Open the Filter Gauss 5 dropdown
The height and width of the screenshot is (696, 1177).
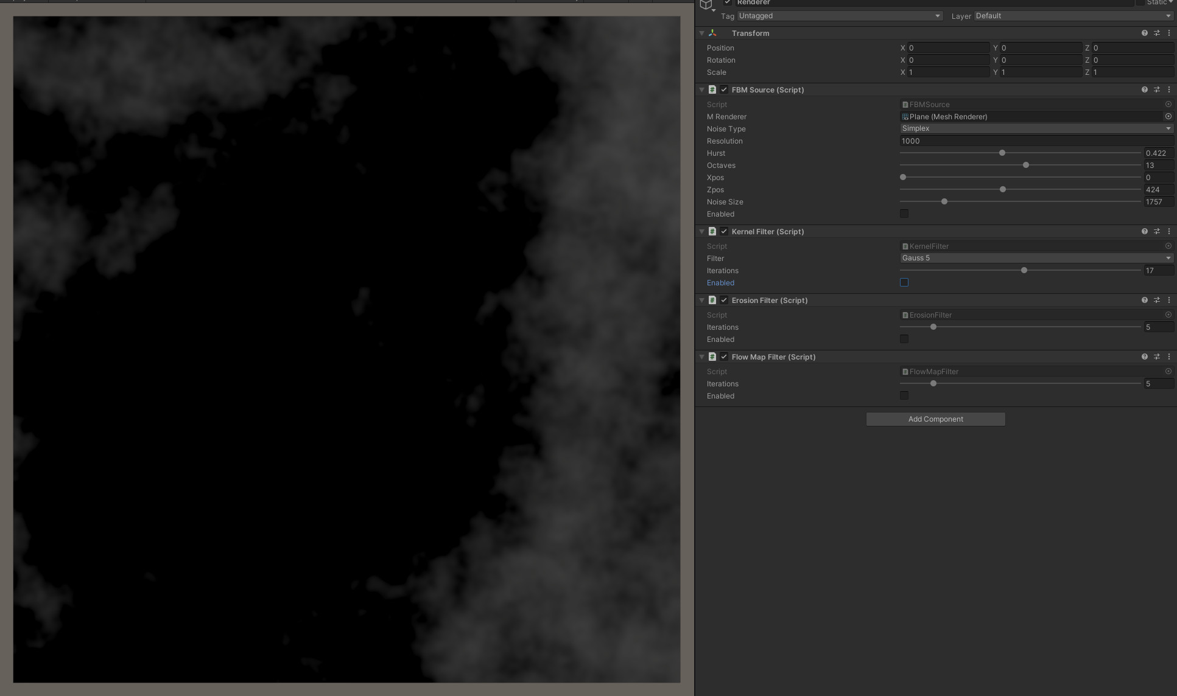tap(1036, 258)
